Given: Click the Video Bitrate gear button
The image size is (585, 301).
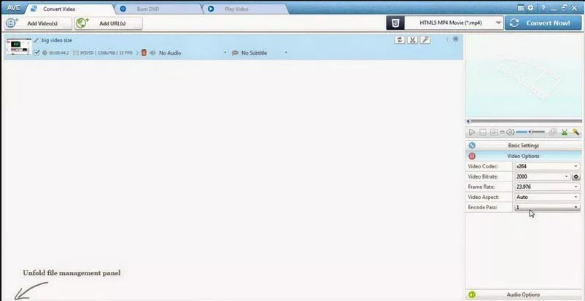Looking at the screenshot, I should [576, 176].
